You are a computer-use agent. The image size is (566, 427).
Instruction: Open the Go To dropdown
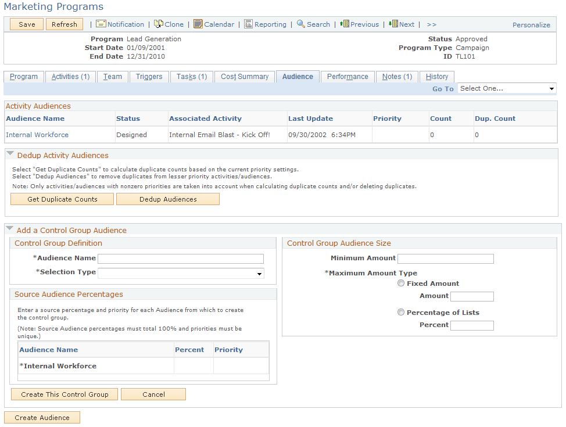point(507,88)
